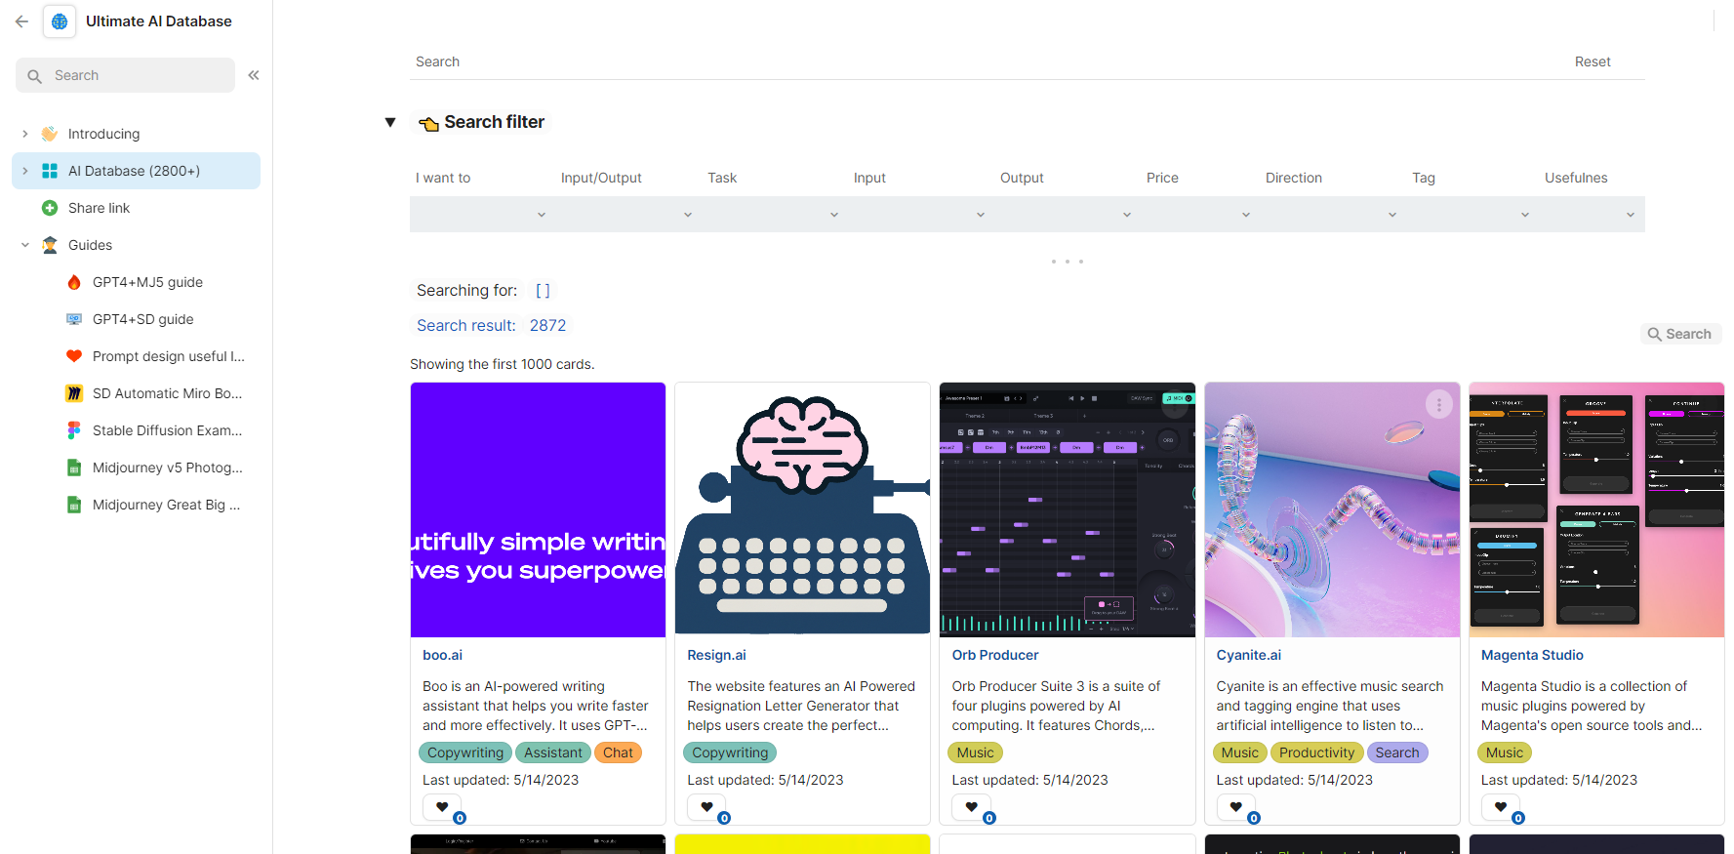The height and width of the screenshot is (854, 1734).
Task: Click the Miro icon for SD Automatic
Action: point(74,393)
